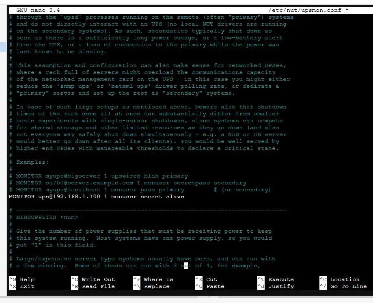This screenshot has width=373, height=303.
Task: Click the ^/ Go To Line shortcut
Action: [343, 286]
